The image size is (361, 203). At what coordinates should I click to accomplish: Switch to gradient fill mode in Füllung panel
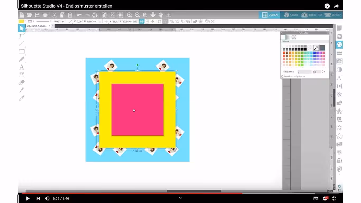(x=288, y=37)
